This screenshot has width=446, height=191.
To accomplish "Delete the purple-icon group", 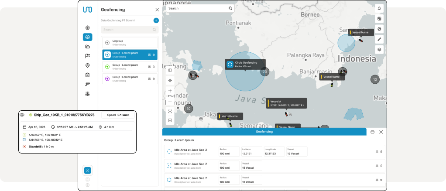I will [x=154, y=79].
